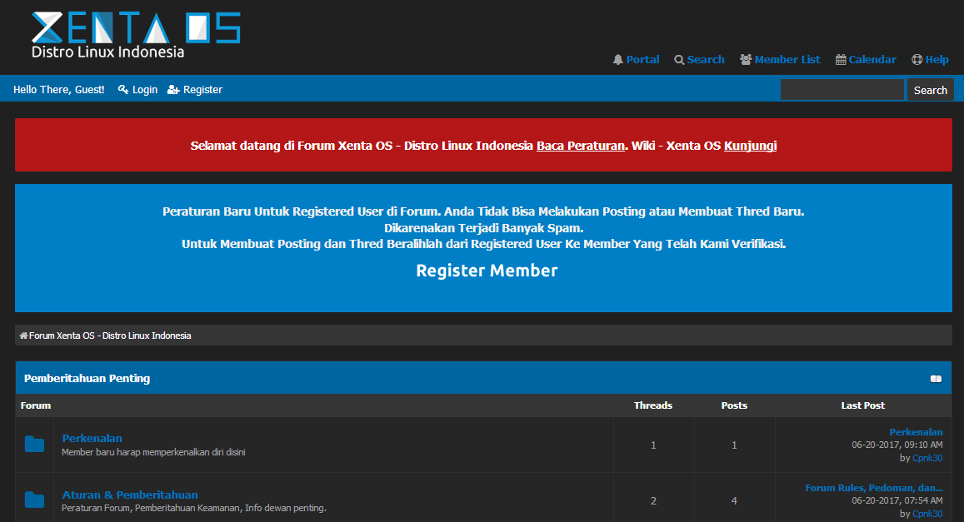Screen dimensions: 964x522
Task: Click the Threads column header
Action: 653,405
